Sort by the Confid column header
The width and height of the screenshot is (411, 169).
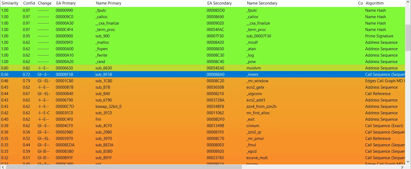pyautogui.click(x=29, y=3)
